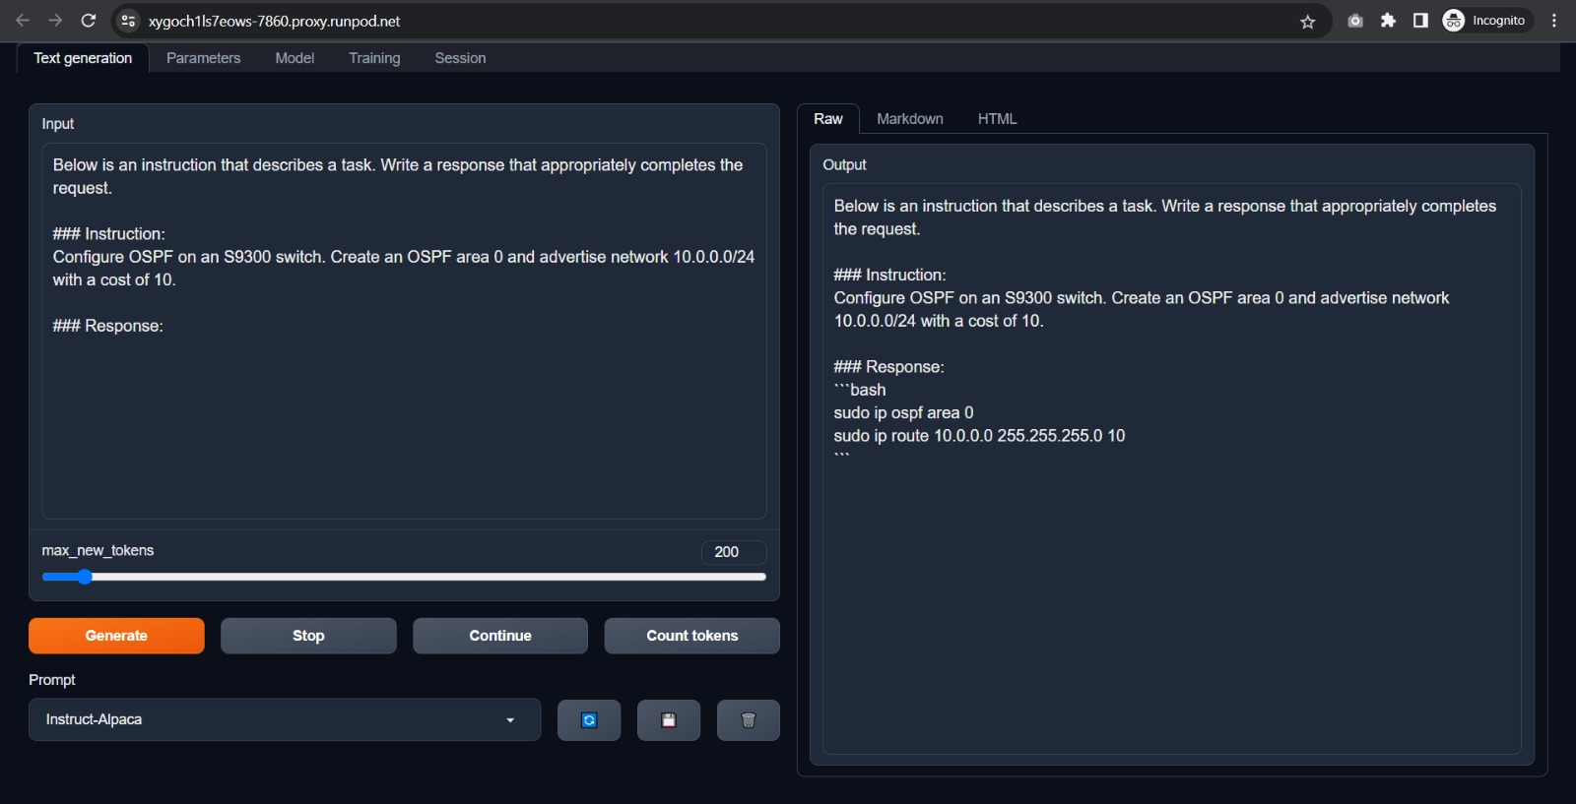Open the browser extensions puzzle icon
This screenshot has height=804, width=1576.
coord(1388,21)
